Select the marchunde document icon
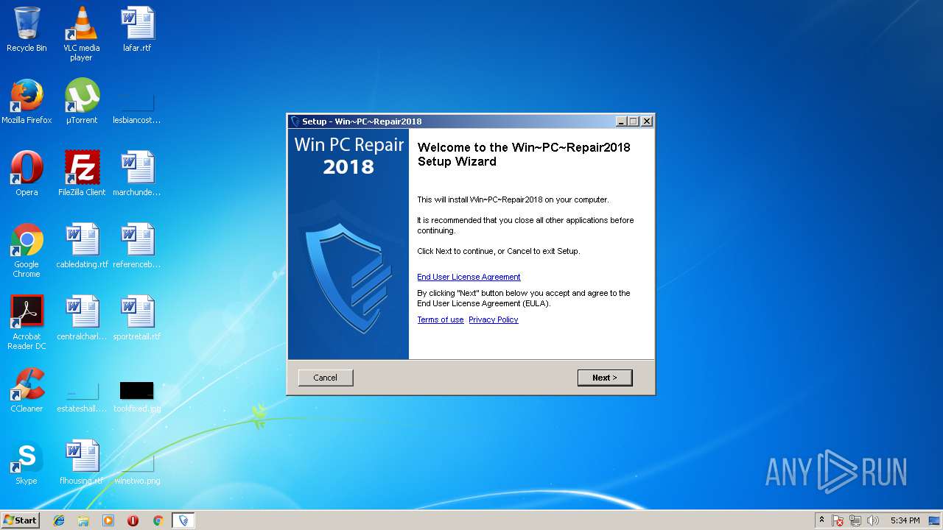 [137, 174]
